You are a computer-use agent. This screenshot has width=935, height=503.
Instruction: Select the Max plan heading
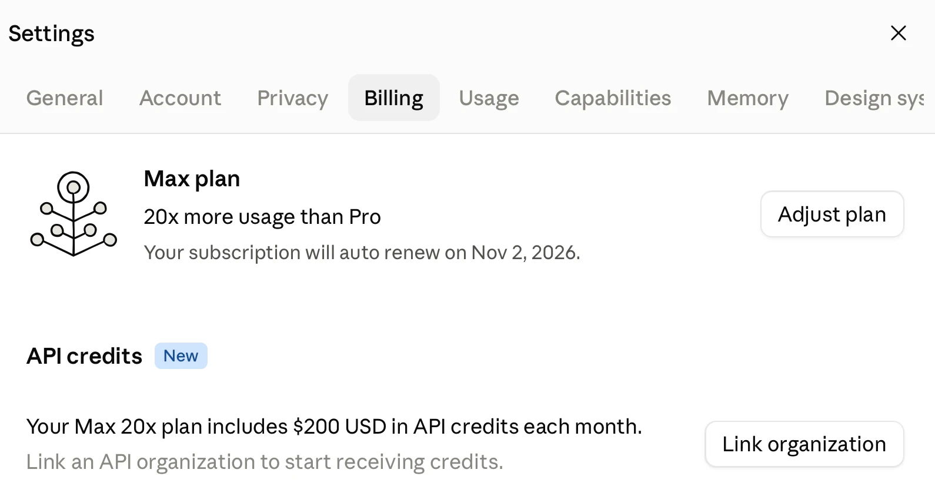point(192,179)
